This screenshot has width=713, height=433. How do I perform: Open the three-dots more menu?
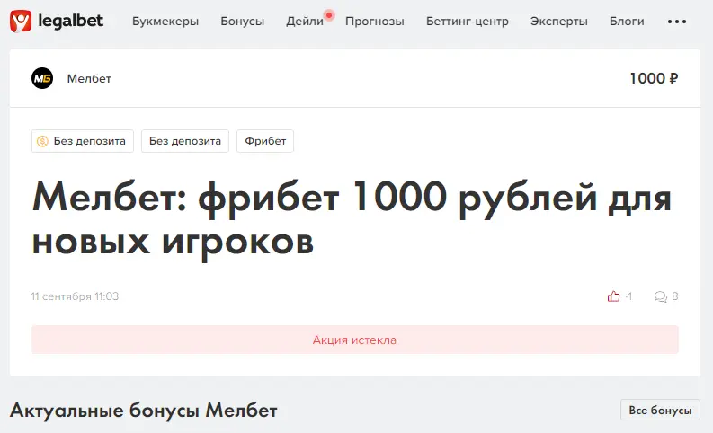tap(677, 22)
